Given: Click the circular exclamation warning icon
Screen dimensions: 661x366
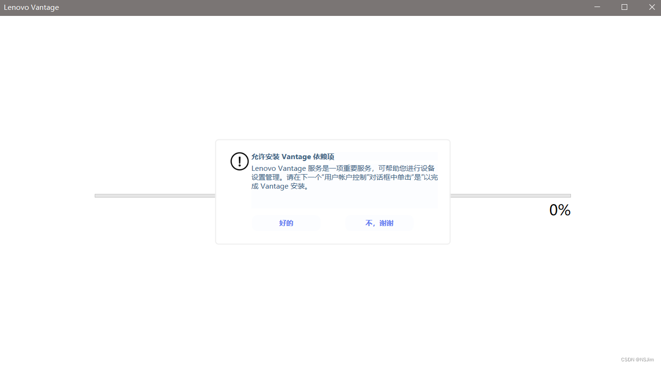Looking at the screenshot, I should (239, 161).
